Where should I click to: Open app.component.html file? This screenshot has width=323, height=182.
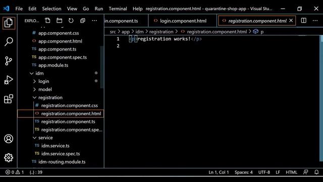60,41
